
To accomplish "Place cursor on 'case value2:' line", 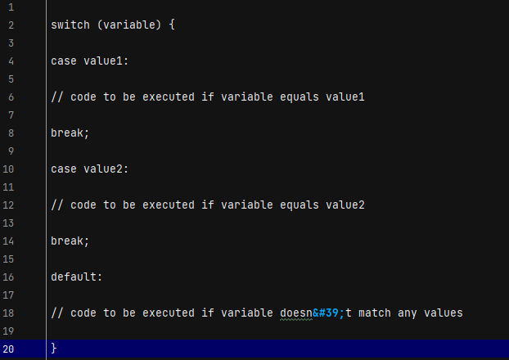I will pyautogui.click(x=90, y=169).
